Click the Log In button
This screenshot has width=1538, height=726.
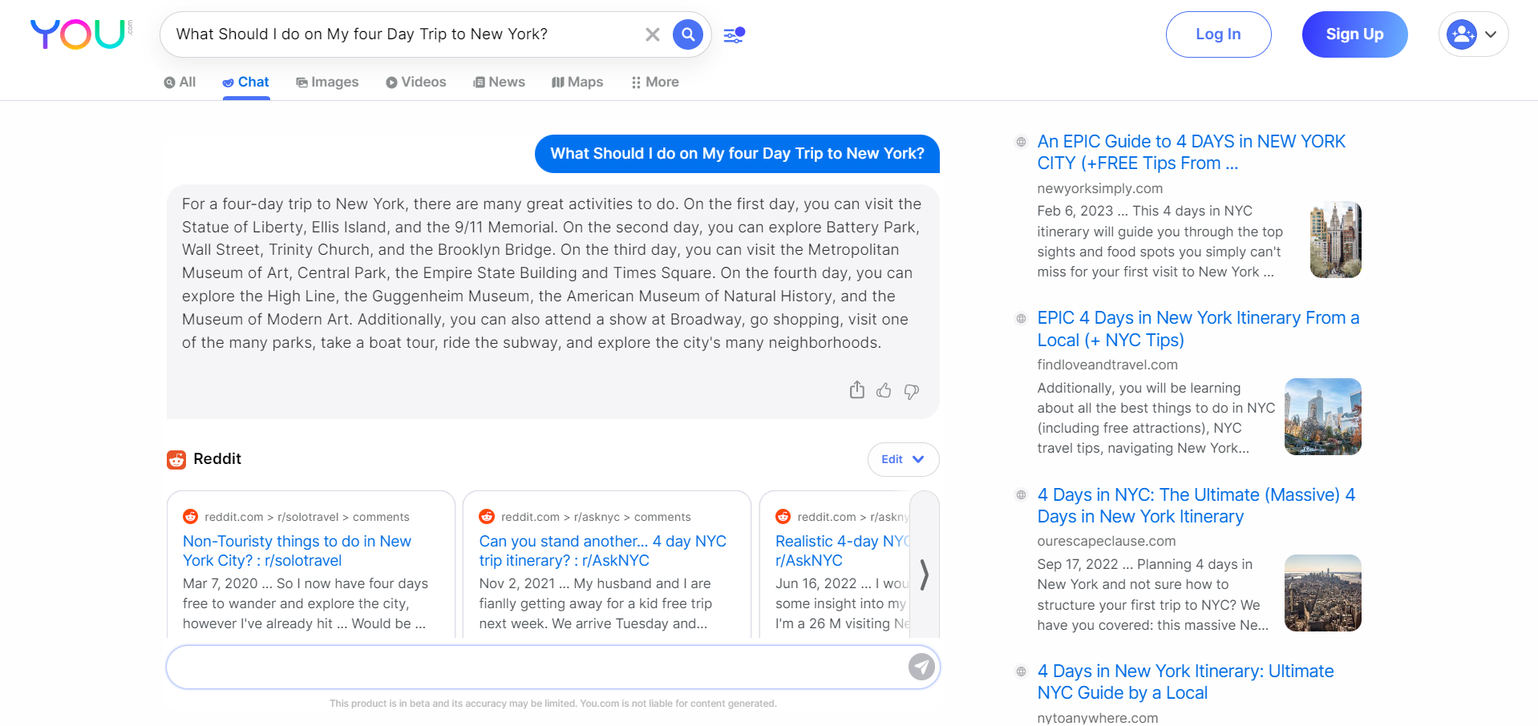pyautogui.click(x=1218, y=34)
